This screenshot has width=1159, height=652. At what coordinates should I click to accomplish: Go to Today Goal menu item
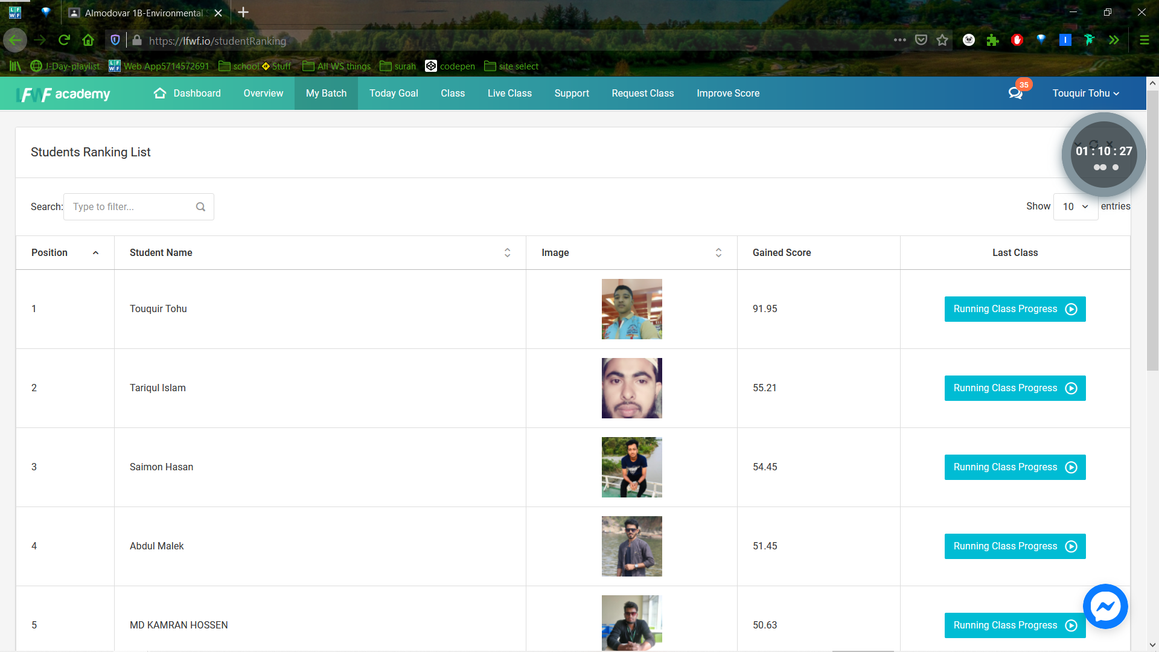tap(394, 94)
